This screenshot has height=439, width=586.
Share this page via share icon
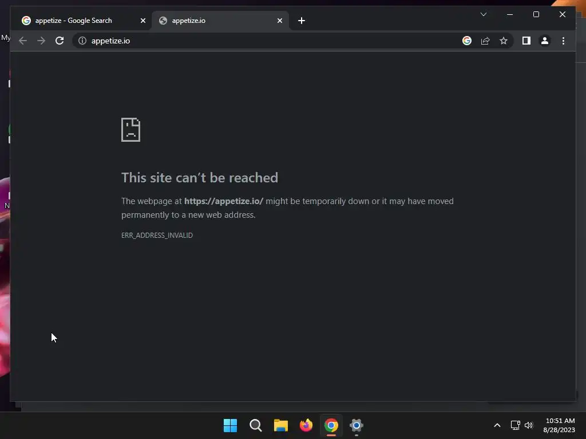pyautogui.click(x=485, y=41)
